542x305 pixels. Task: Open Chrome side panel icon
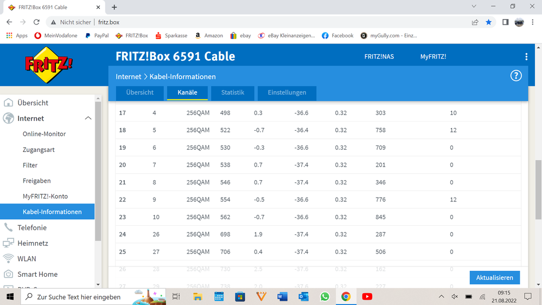coord(505,22)
